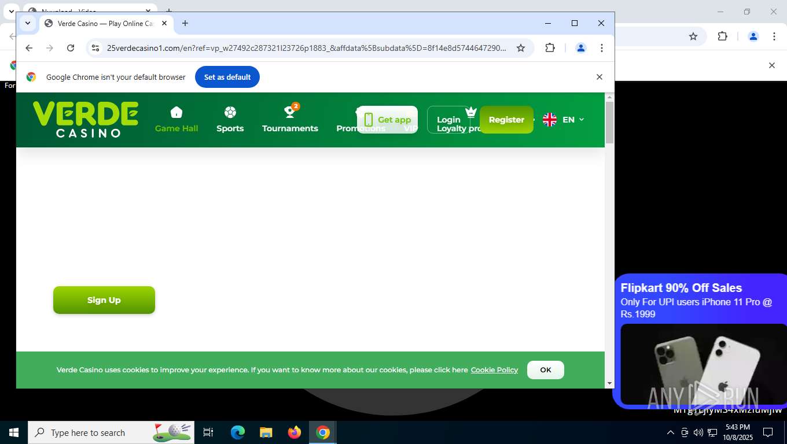Open the volume control in system tray

coord(698,432)
